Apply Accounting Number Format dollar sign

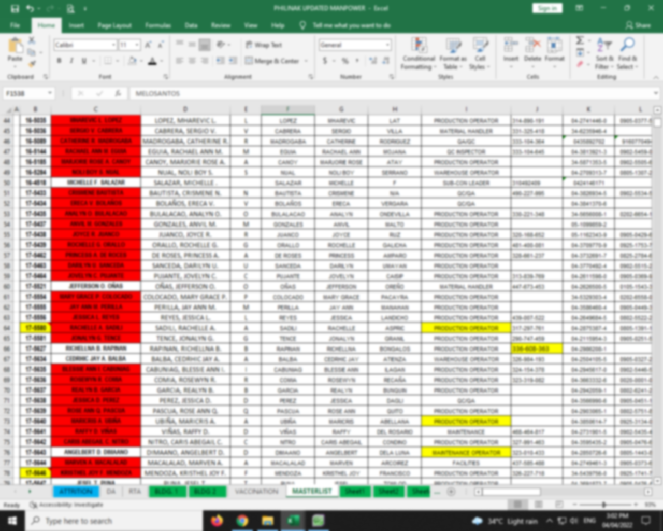[325, 61]
